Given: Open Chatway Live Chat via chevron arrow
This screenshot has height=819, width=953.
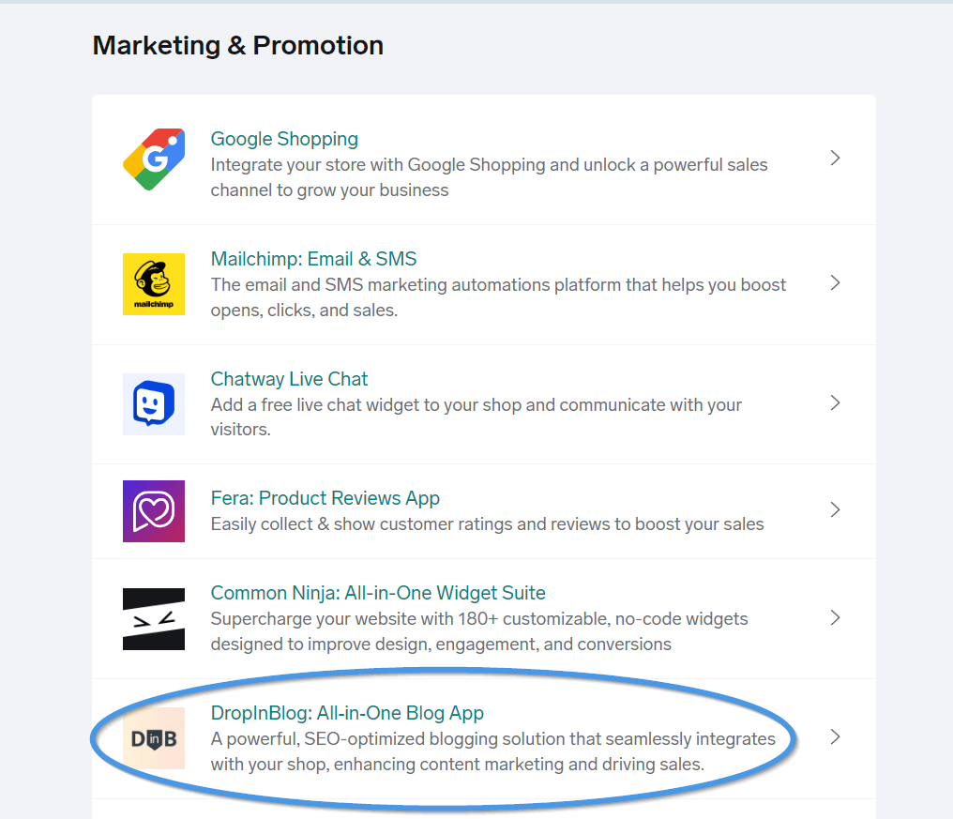Looking at the screenshot, I should coord(835,402).
